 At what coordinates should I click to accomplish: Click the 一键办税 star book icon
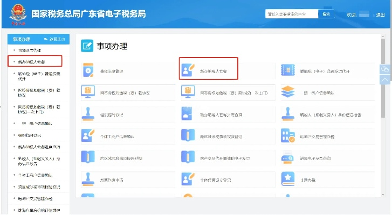[x=288, y=179]
